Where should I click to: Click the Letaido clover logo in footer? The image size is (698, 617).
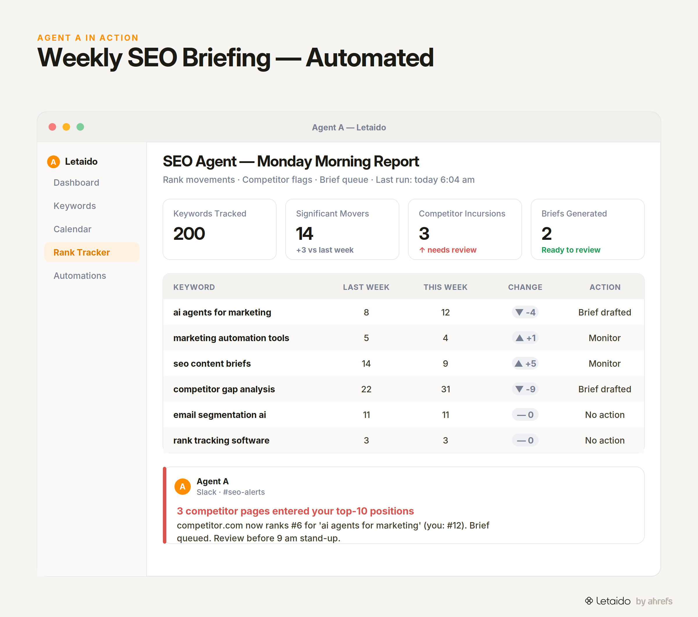click(589, 601)
